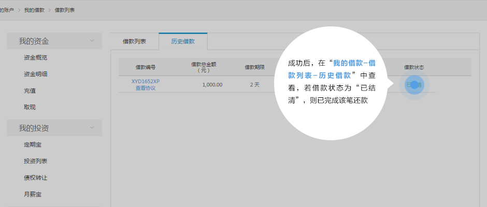
Task: Open 定期宝 under 我的投资
Action: (33, 144)
